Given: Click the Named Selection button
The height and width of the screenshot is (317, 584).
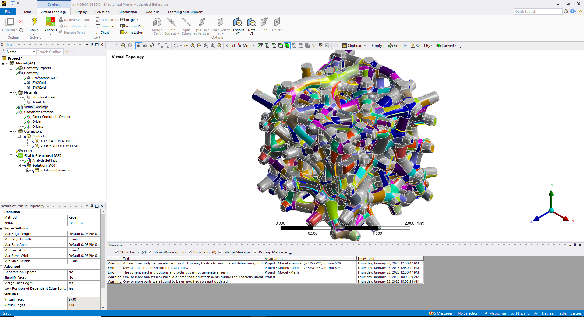Looking at the screenshot, I should tap(75, 20).
